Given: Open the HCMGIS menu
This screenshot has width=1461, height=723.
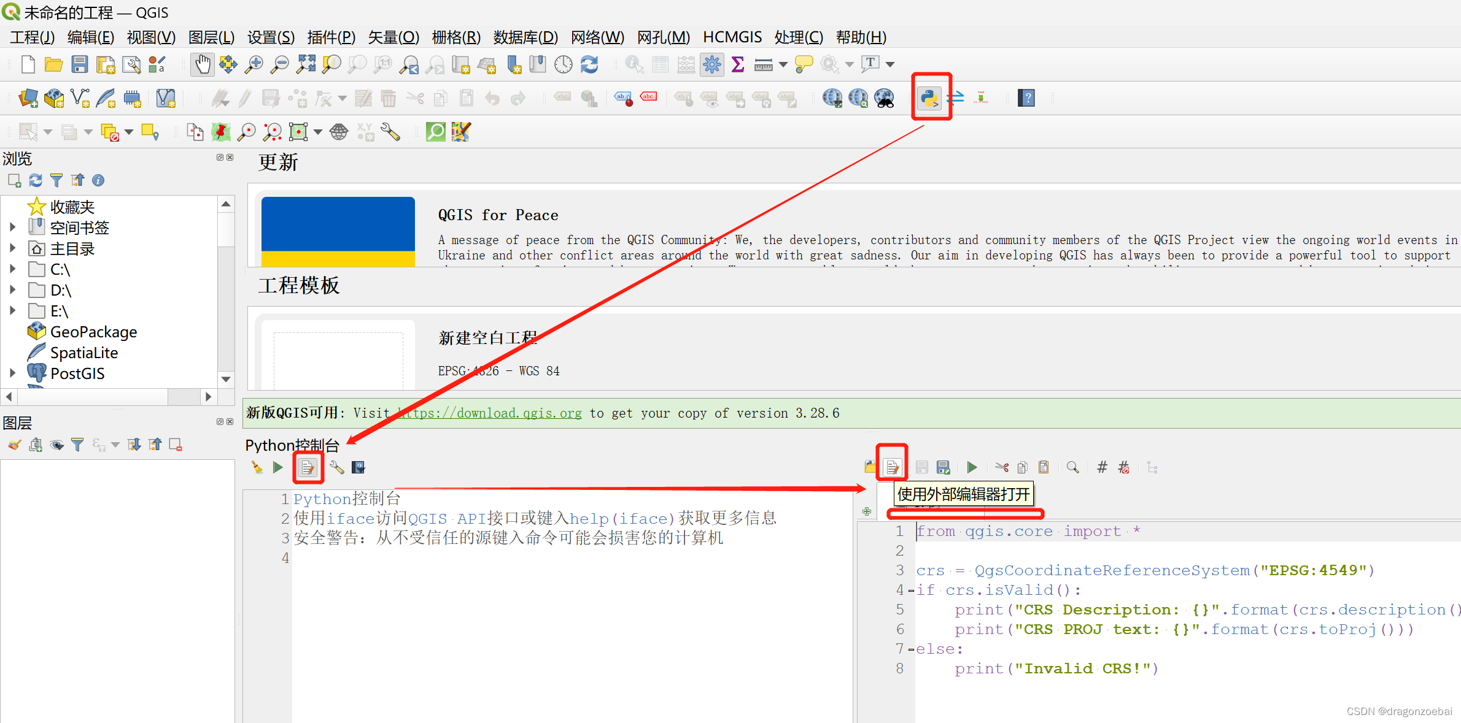Looking at the screenshot, I should point(732,37).
